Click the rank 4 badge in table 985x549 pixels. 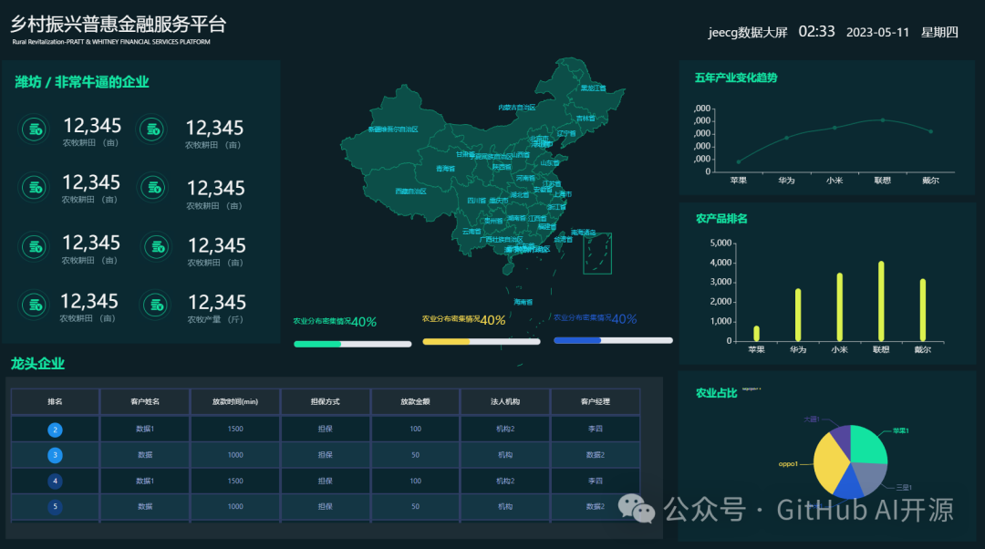coord(56,481)
